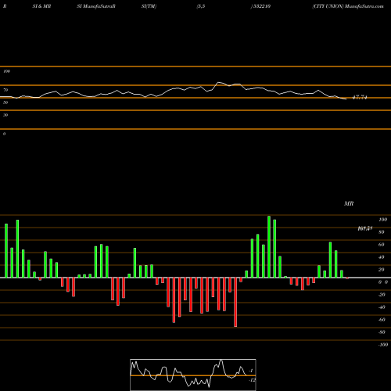Click the '-1' label in mini chart
391x391 pixels.
251,371
